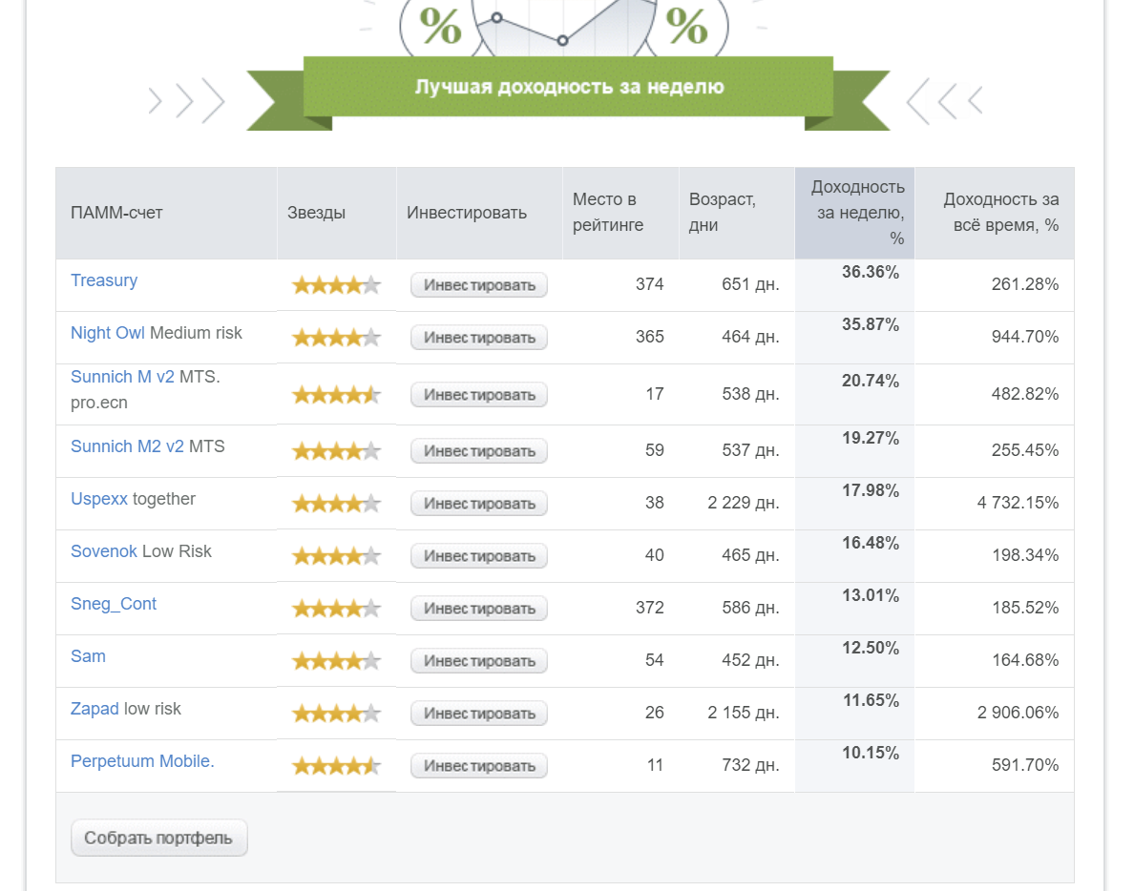The height and width of the screenshot is (891, 1134).
Task: Click star rating icons for Sunnich M2 v2
Action: pyautogui.click(x=336, y=451)
